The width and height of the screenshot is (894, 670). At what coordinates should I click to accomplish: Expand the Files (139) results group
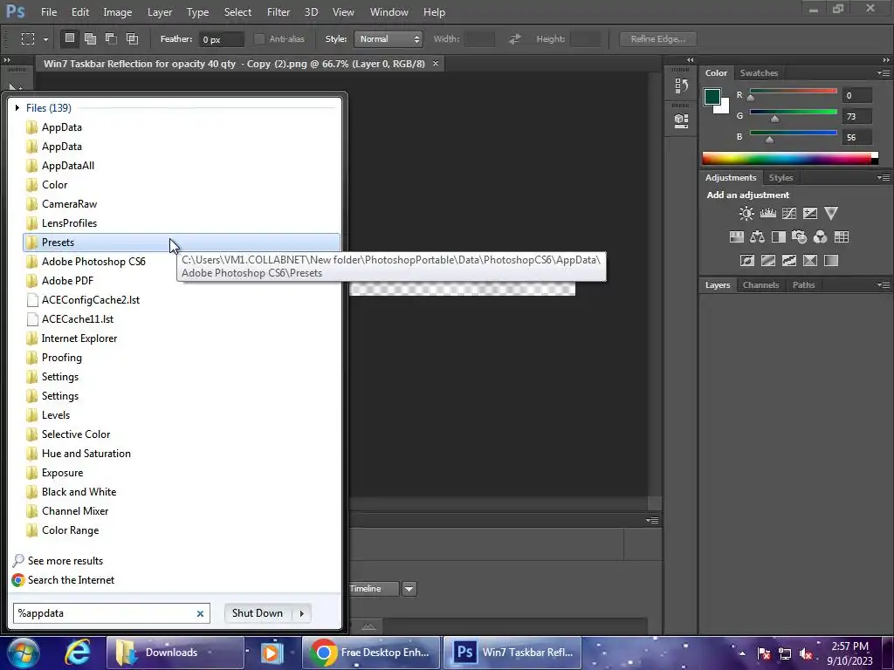(17, 107)
